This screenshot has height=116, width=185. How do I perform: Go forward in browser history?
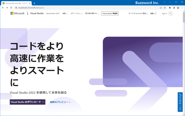pos(7,8)
